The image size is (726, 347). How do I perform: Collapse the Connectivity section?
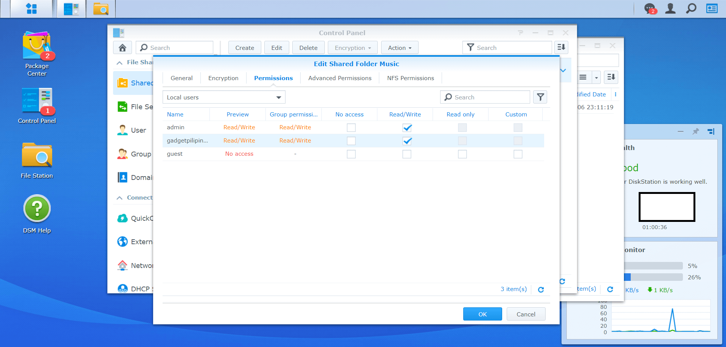pyautogui.click(x=119, y=198)
